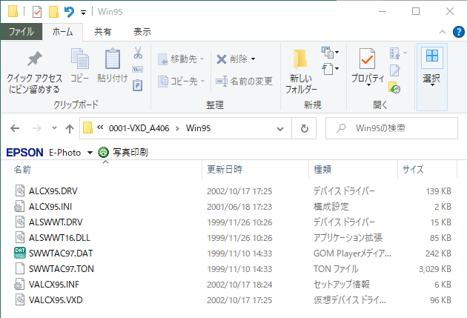Image resolution: width=467 pixels, height=318 pixels.
Task: Click the address bar folder icon
Action: click(x=87, y=128)
